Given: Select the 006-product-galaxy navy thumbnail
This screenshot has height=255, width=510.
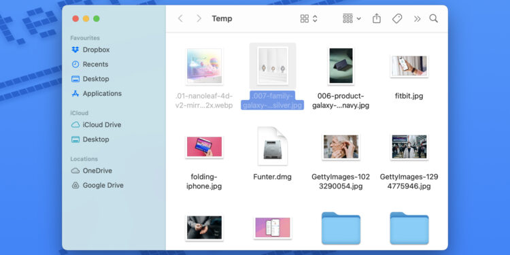Looking at the screenshot, I should 341,66.
